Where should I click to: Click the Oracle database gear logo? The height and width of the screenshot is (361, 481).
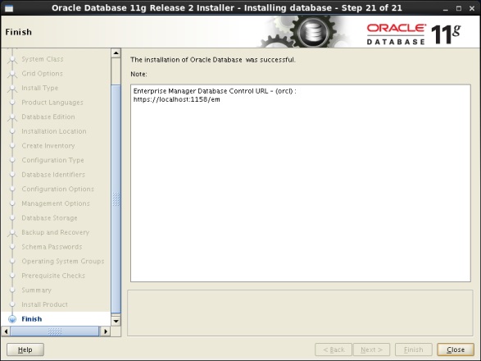pos(312,32)
